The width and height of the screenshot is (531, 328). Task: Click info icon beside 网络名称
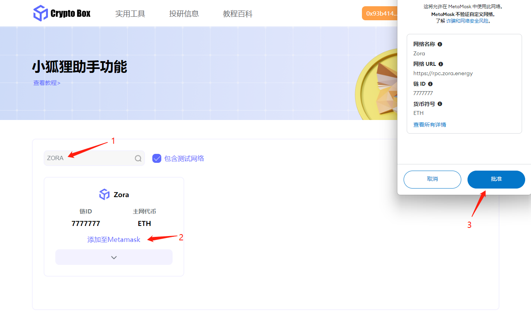pyautogui.click(x=440, y=44)
